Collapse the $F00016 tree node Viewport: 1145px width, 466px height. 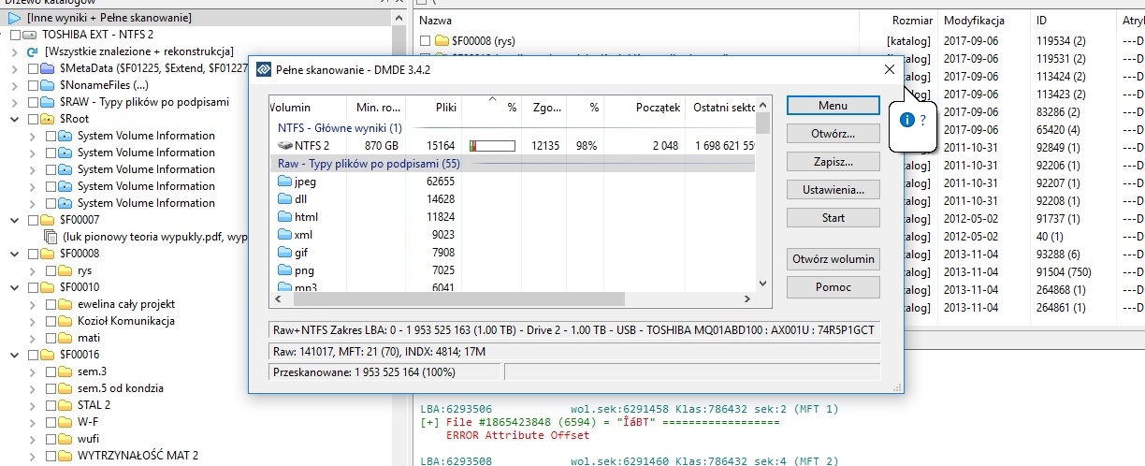[15, 355]
